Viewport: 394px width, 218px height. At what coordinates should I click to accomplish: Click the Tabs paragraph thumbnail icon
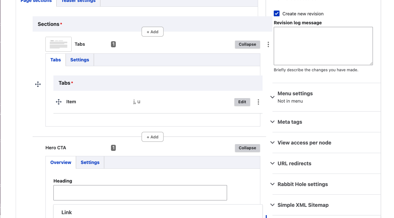[59, 44]
